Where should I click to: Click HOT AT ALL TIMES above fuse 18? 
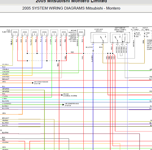[x=145, y=29]
